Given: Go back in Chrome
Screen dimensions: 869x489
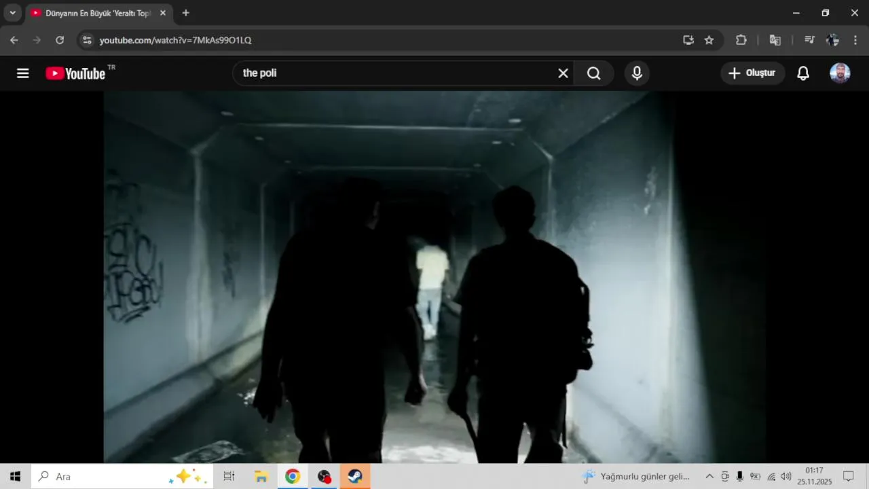Looking at the screenshot, I should click(x=14, y=40).
